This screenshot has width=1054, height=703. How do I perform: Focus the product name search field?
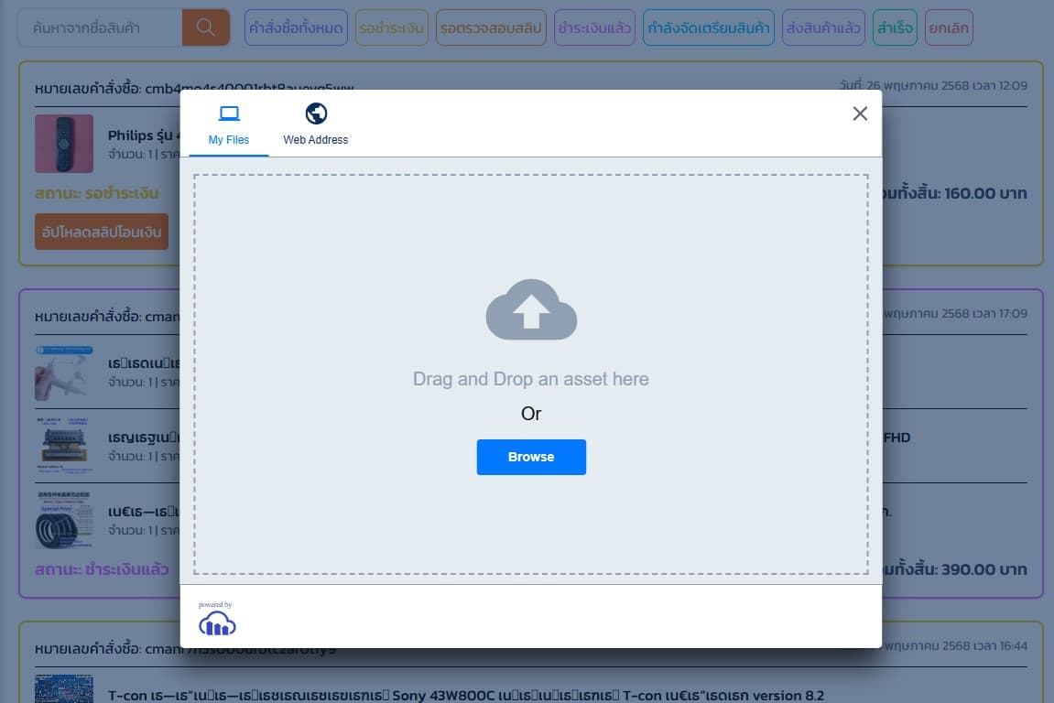(100, 27)
